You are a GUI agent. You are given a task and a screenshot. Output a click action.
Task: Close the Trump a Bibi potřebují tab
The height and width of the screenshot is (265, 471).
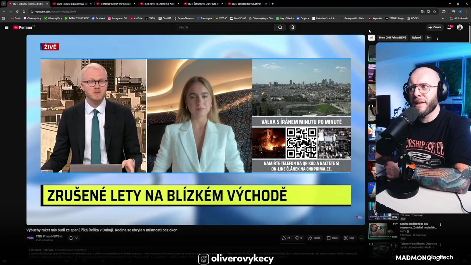pos(91,4)
